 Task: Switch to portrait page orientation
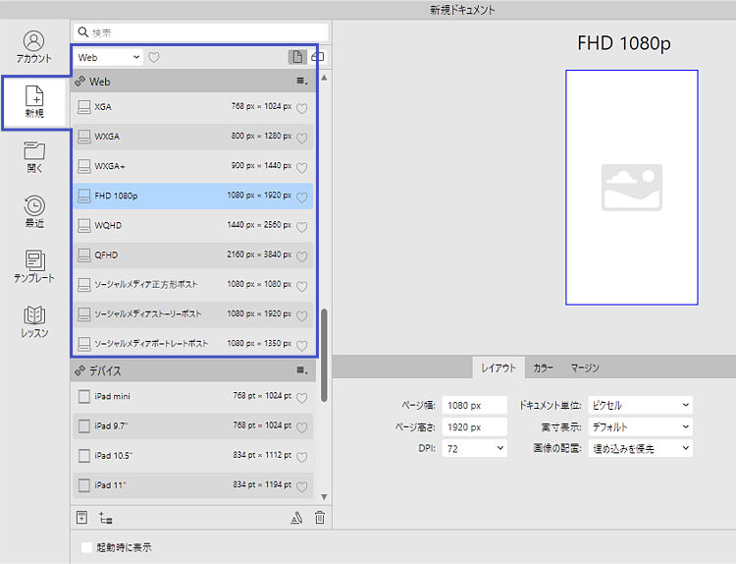296,57
